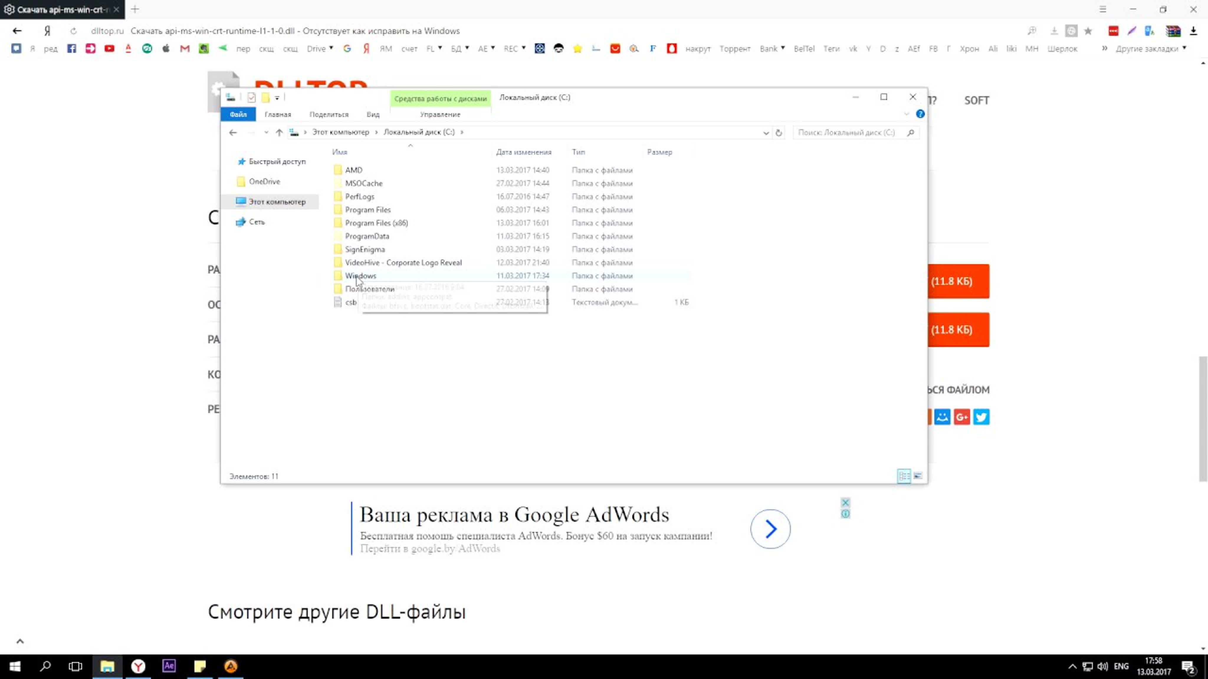Open Customize Quick Access Toolbar dropdown
The width and height of the screenshot is (1208, 679).
(x=277, y=98)
